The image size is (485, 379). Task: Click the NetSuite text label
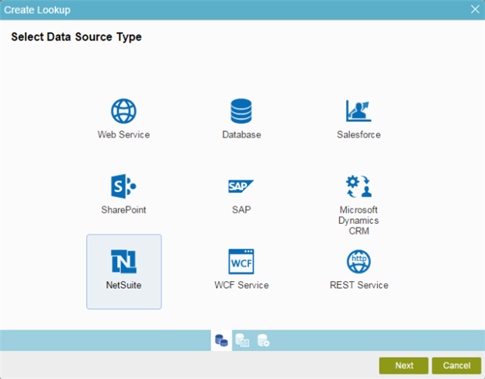point(123,285)
